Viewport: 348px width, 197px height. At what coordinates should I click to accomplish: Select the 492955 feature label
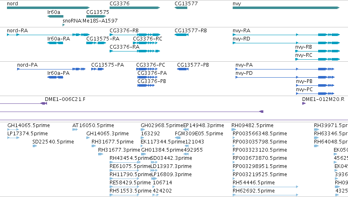coord(193,150)
